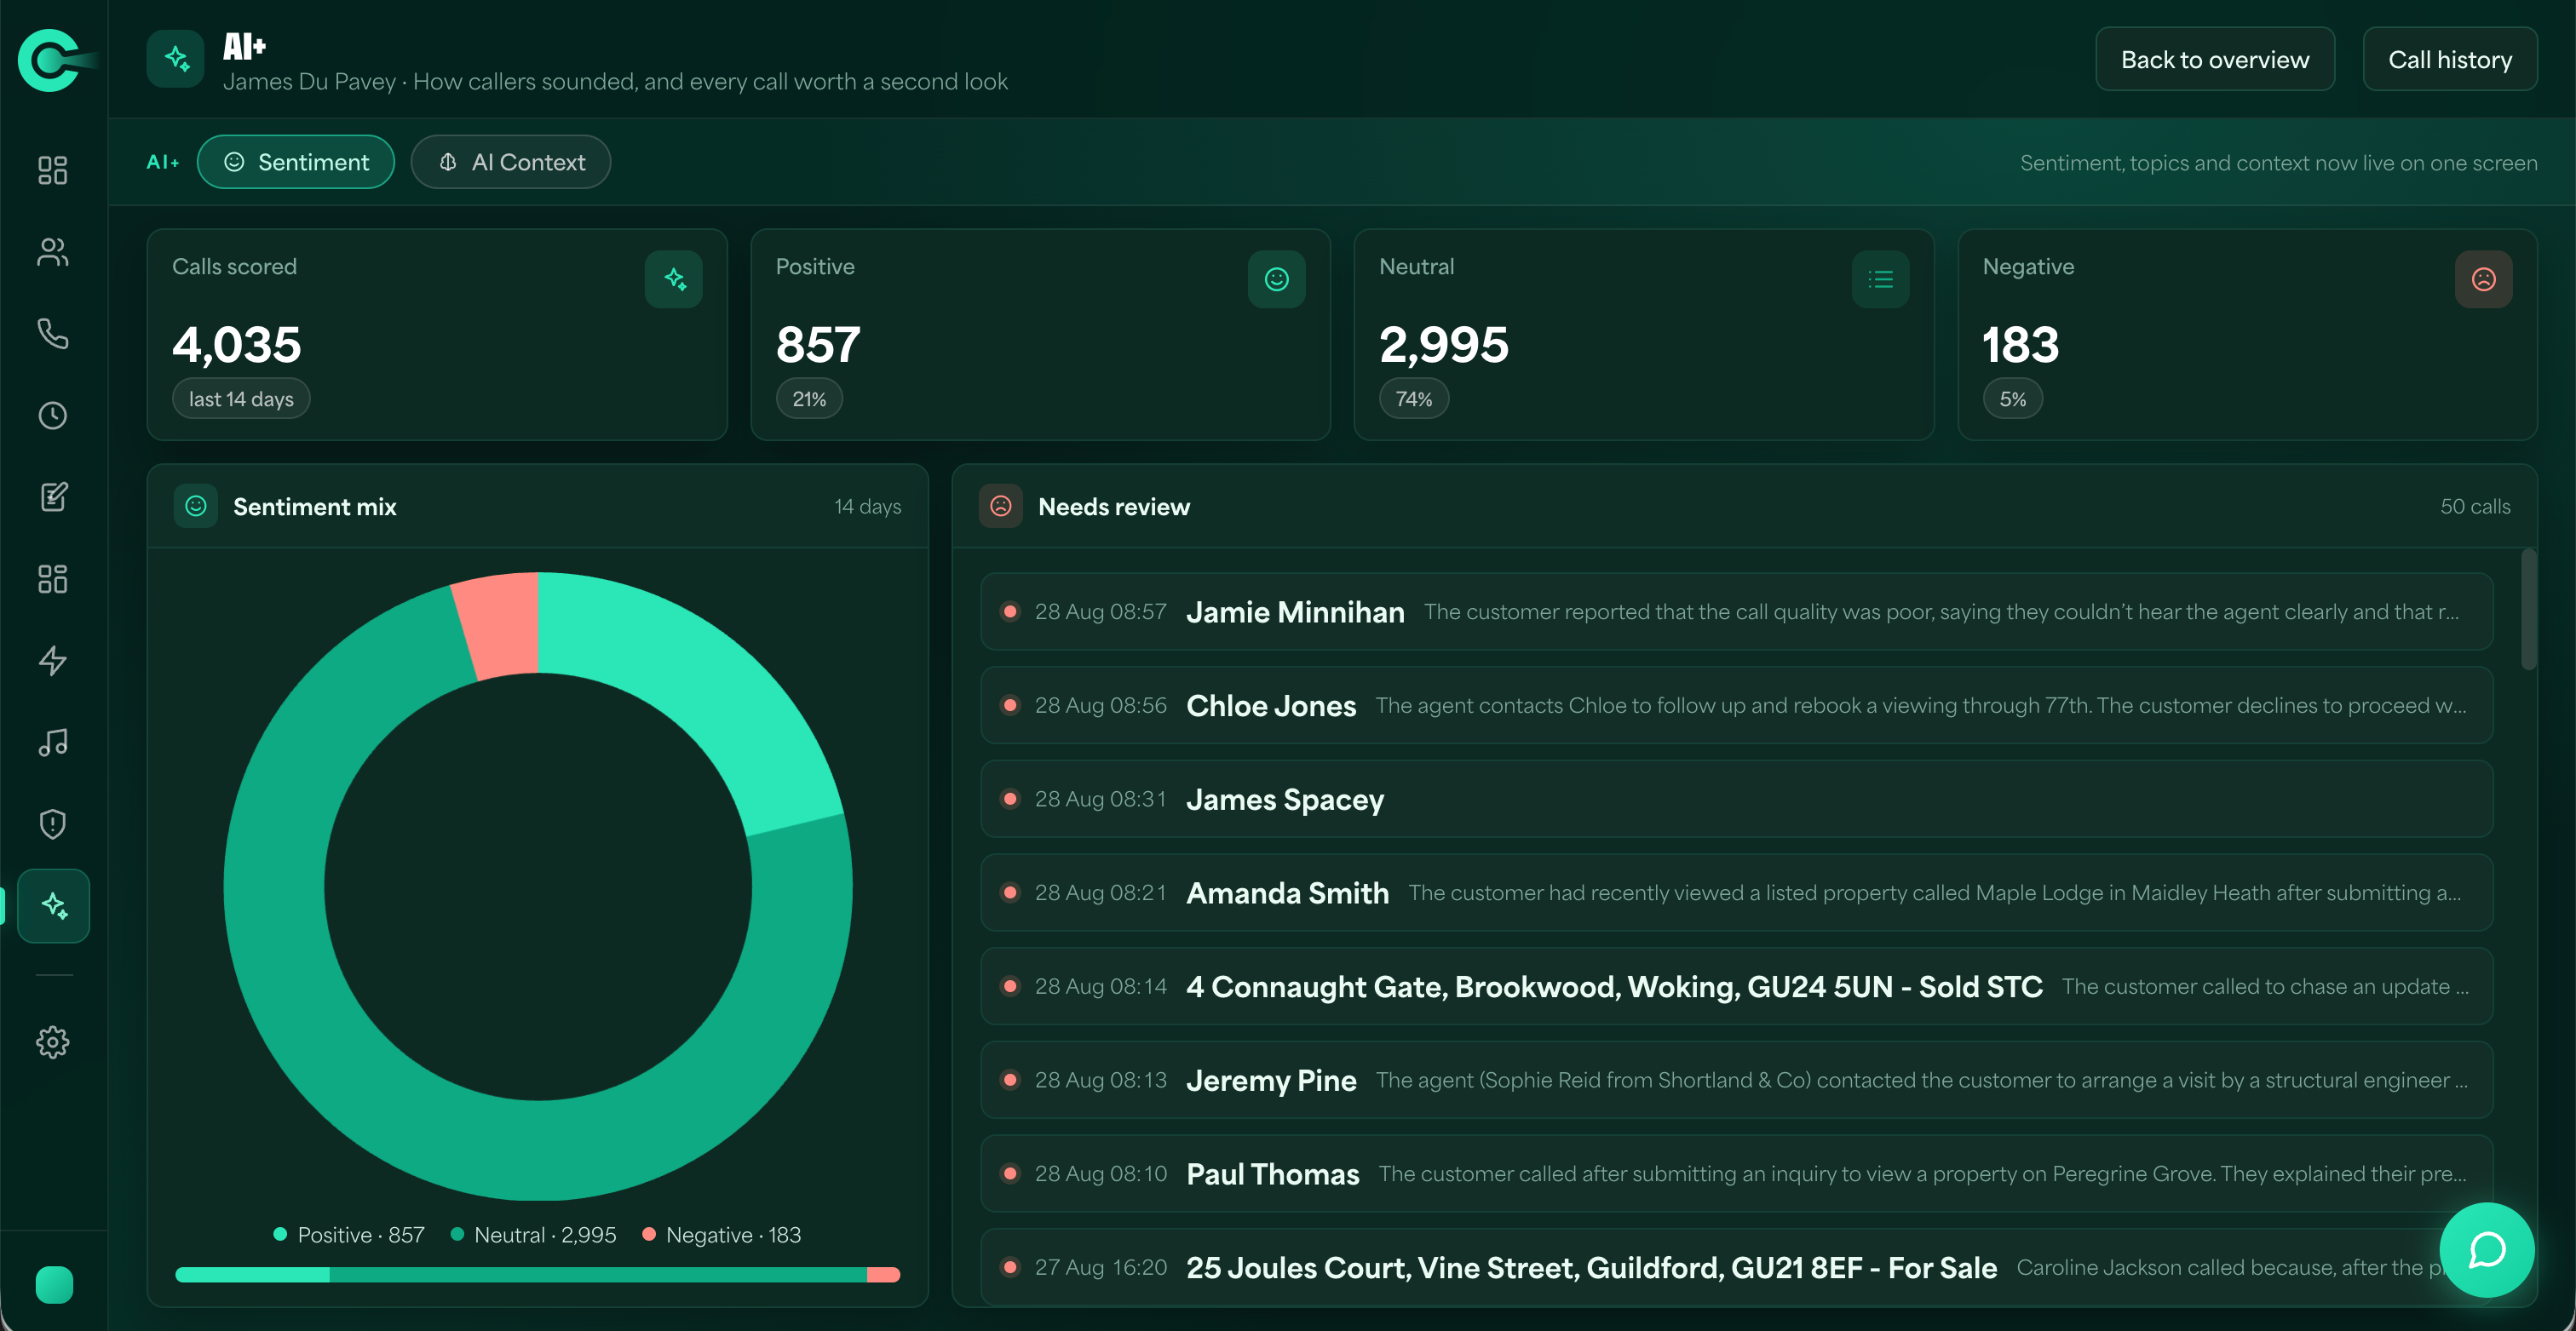The image size is (2576, 1331).
Task: Open the contacts people icon in sidebar
Action: [53, 252]
